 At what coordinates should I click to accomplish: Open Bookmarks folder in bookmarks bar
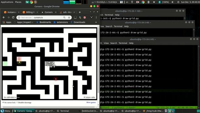coord(44,22)
